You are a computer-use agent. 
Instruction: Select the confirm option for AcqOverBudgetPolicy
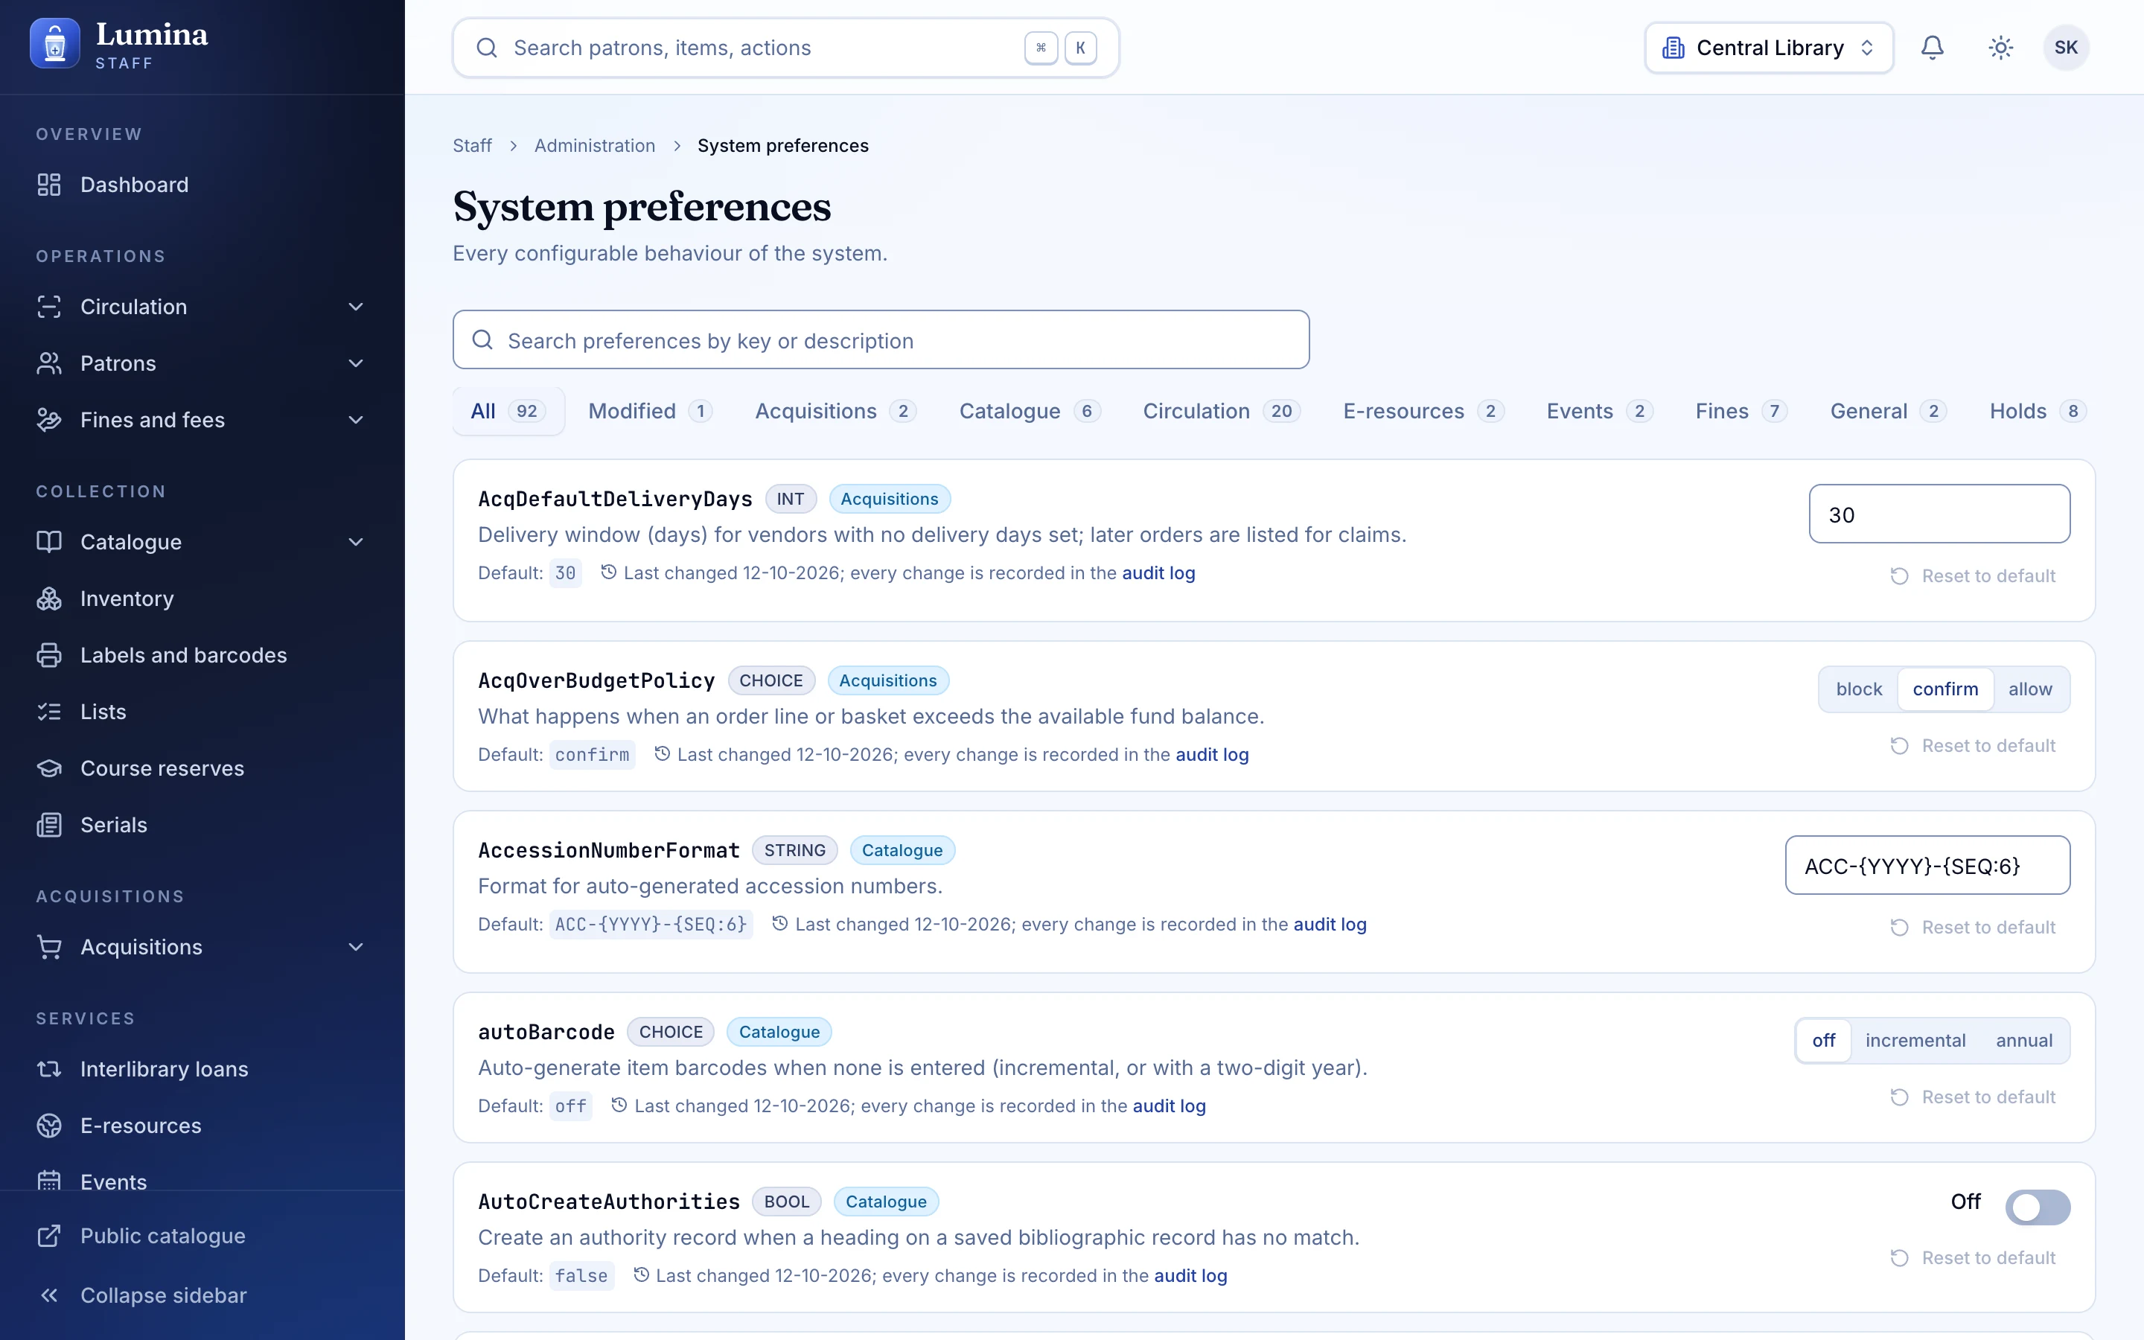(1944, 689)
